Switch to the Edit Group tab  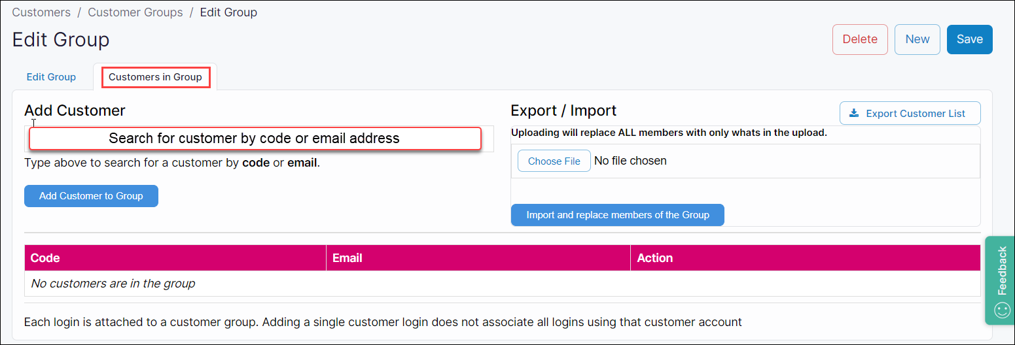pyautogui.click(x=51, y=77)
